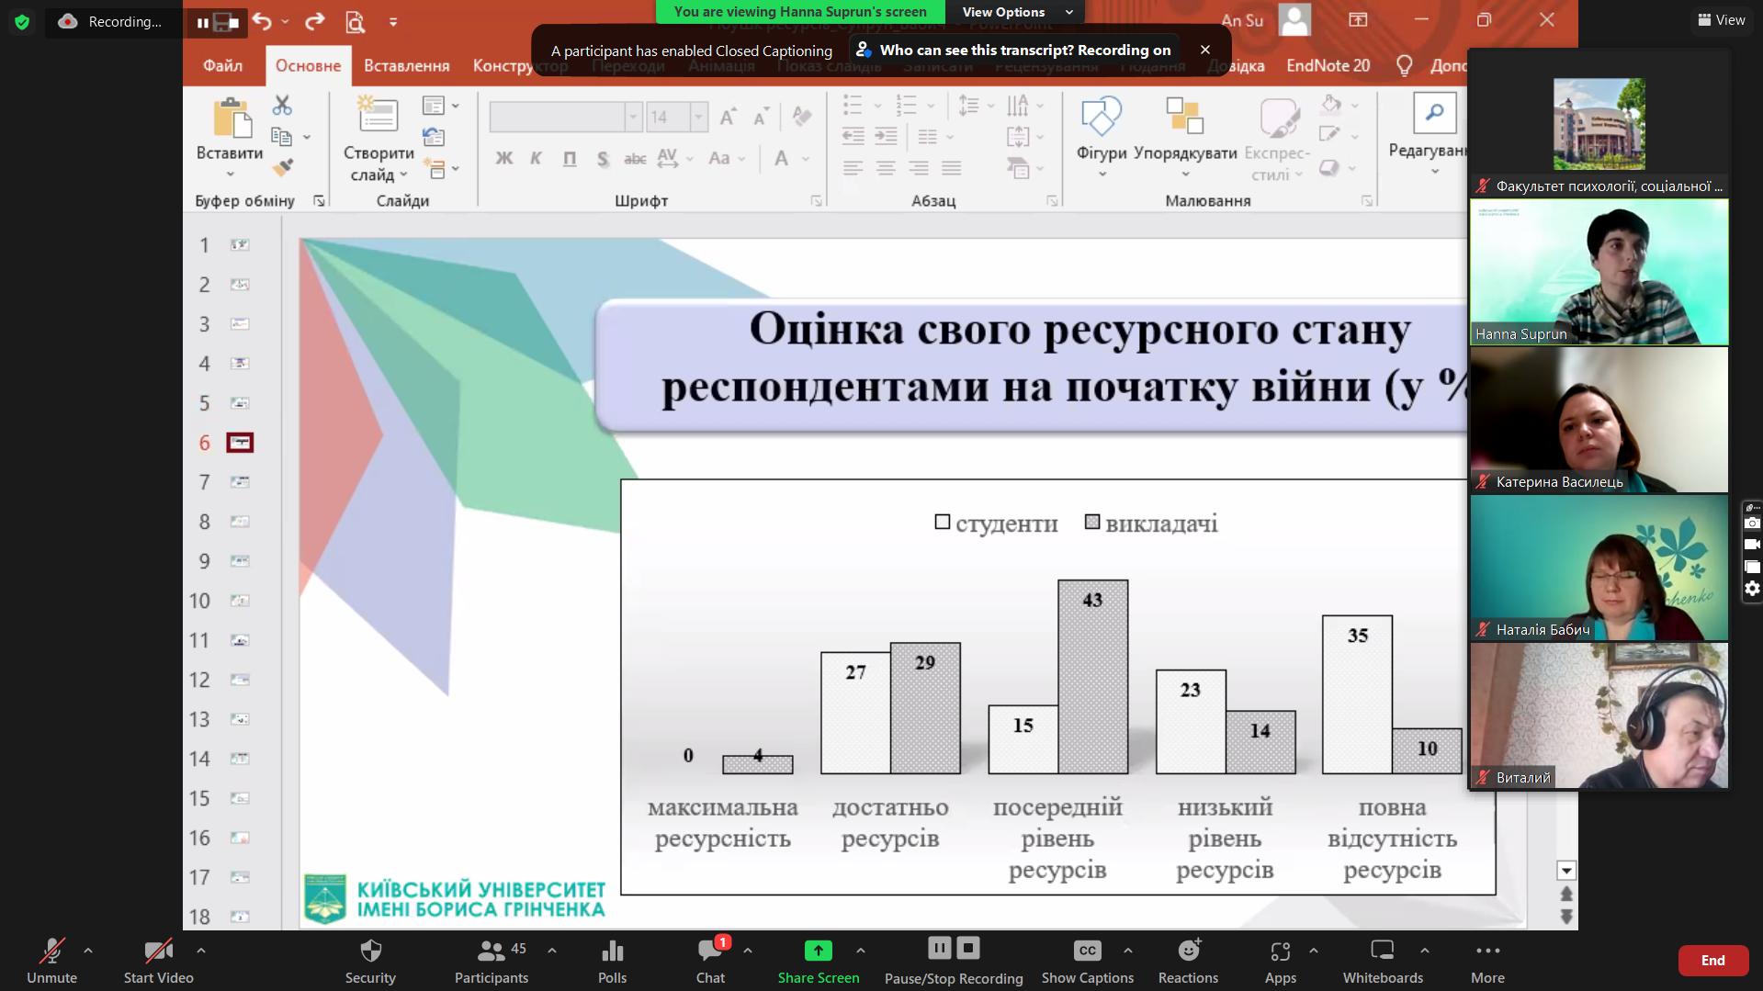This screenshot has width=1763, height=991.
Task: Select Hanna Suprun's video thumbnail
Action: tap(1599, 273)
